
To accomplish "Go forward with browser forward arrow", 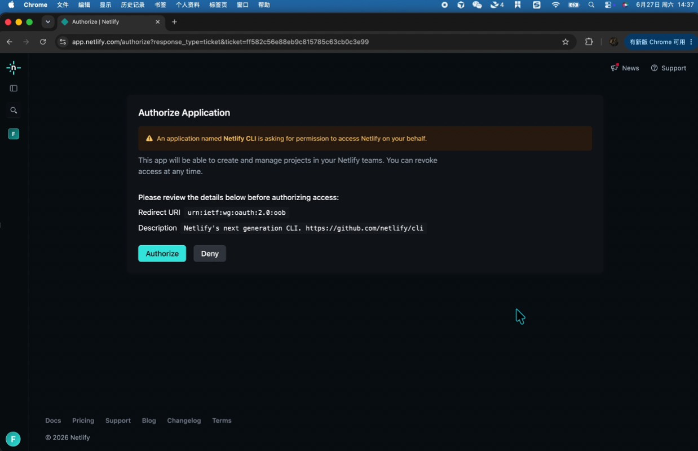I will click(26, 42).
